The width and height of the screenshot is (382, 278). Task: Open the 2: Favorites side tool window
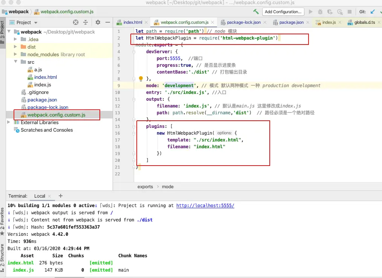[2, 221]
